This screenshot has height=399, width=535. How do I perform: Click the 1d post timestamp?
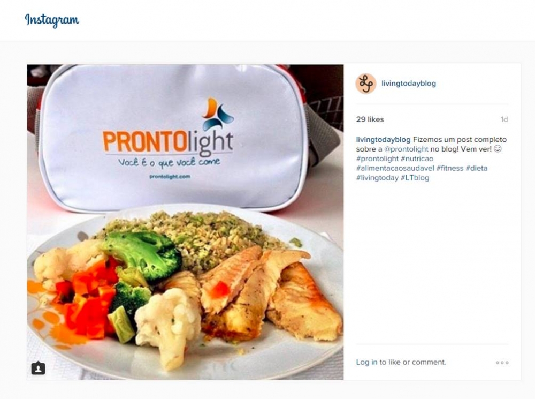[x=504, y=119]
